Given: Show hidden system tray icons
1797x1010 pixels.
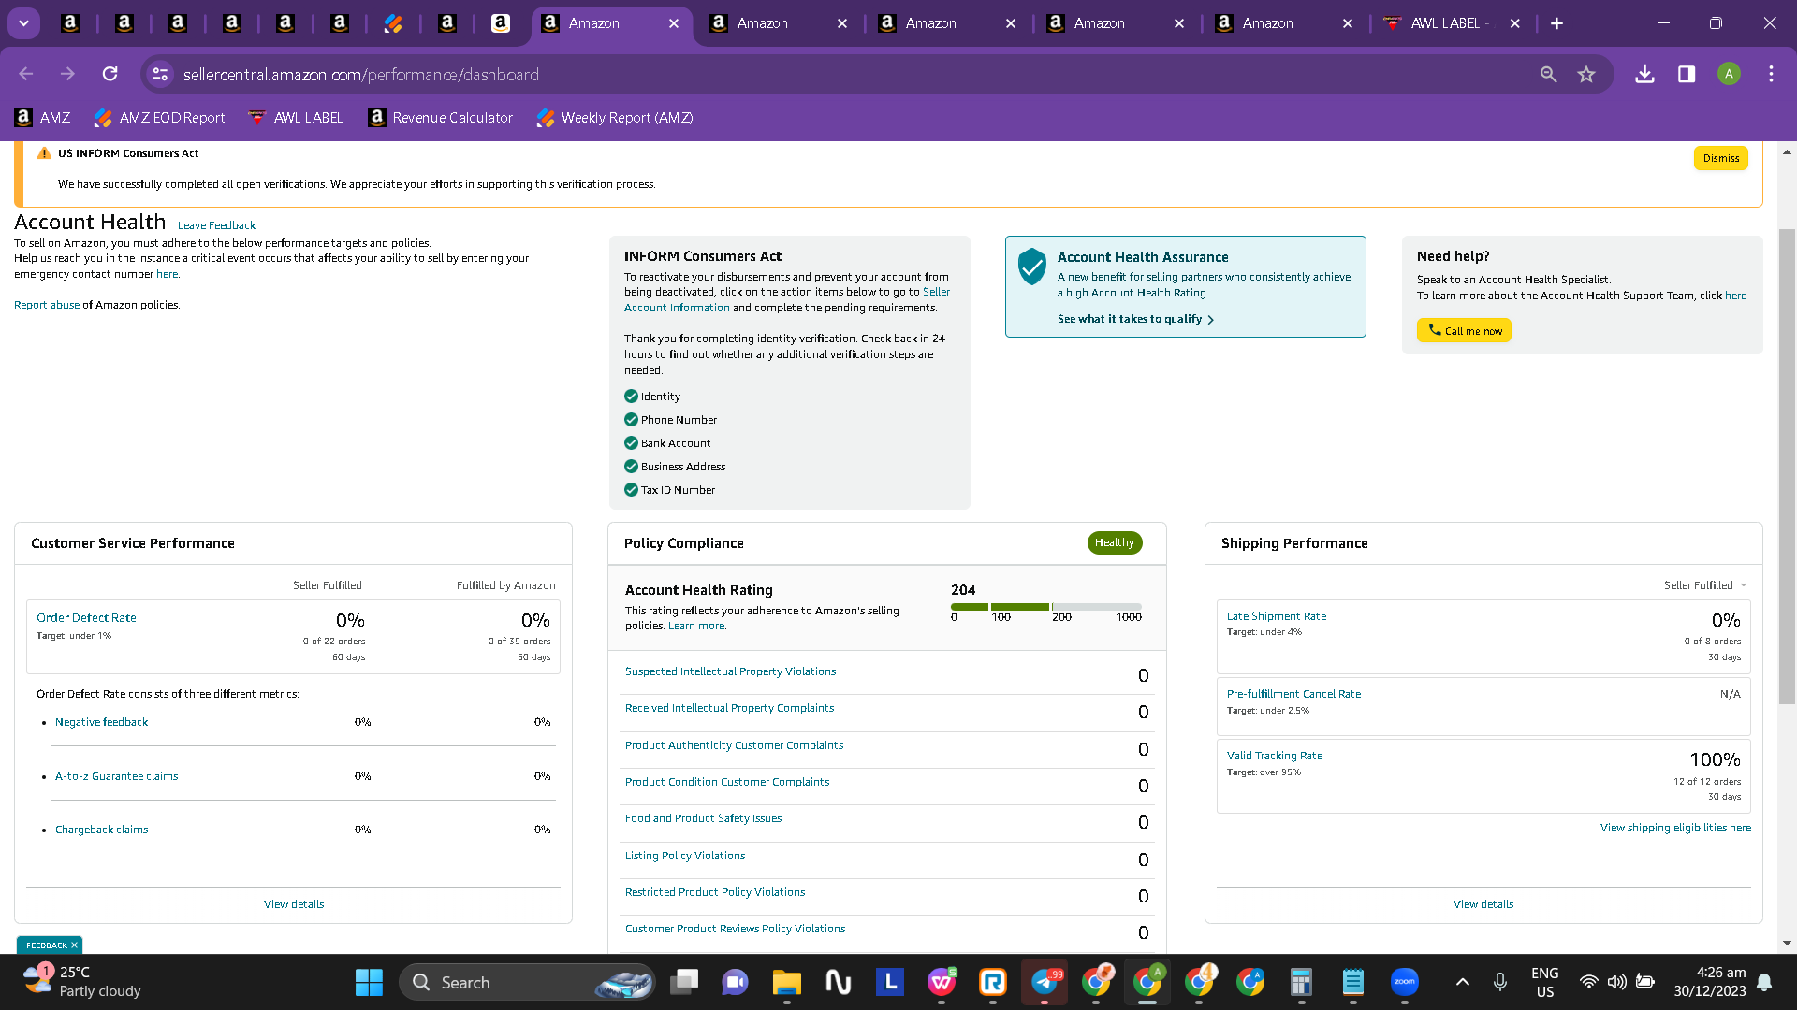Looking at the screenshot, I should (1463, 982).
